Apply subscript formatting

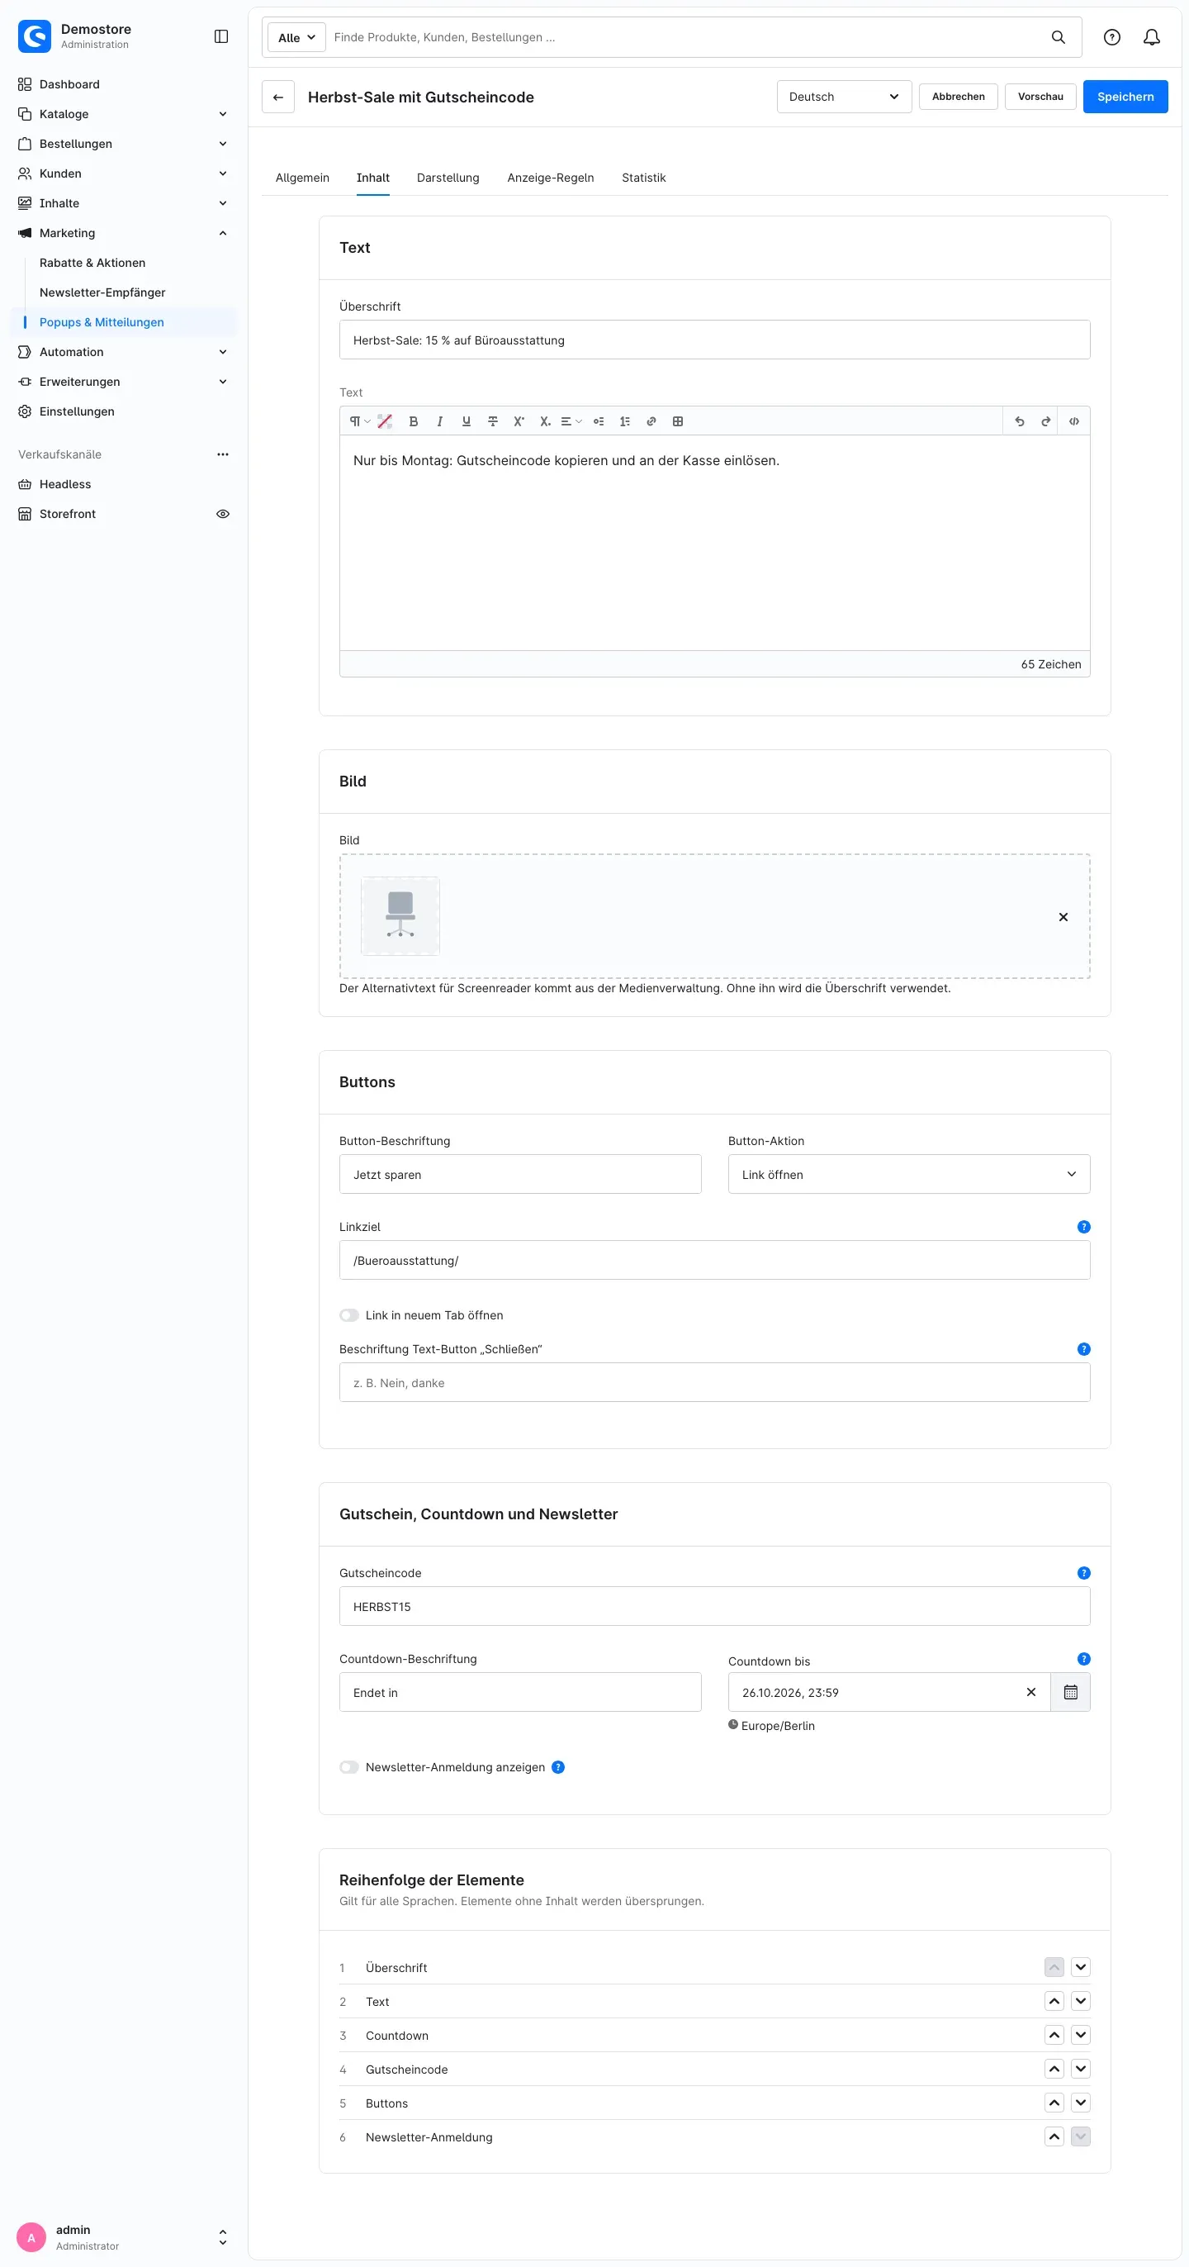point(545,421)
